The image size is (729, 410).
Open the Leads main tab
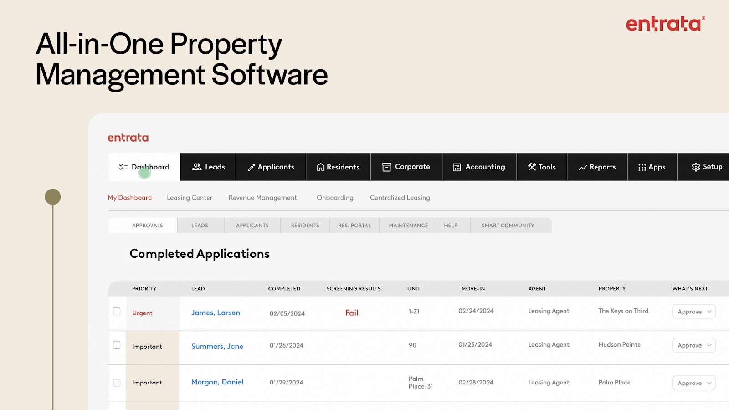[208, 167]
